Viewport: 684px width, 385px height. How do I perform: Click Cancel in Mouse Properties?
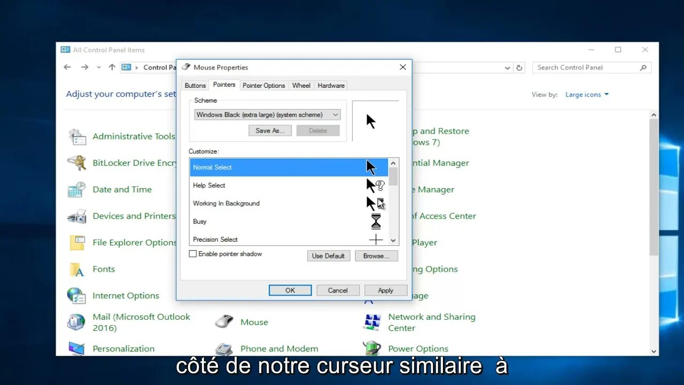pos(338,290)
